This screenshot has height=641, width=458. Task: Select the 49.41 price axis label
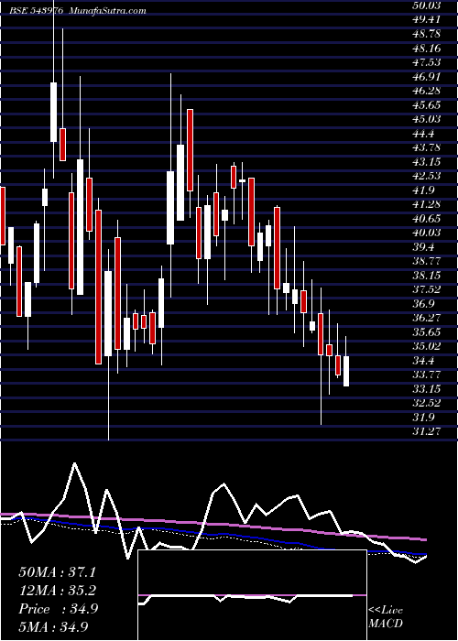(426, 19)
